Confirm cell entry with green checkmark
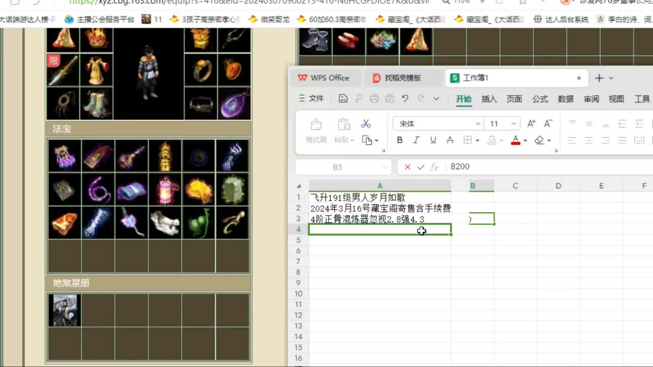Viewport: 653px width, 367px height. [421, 167]
